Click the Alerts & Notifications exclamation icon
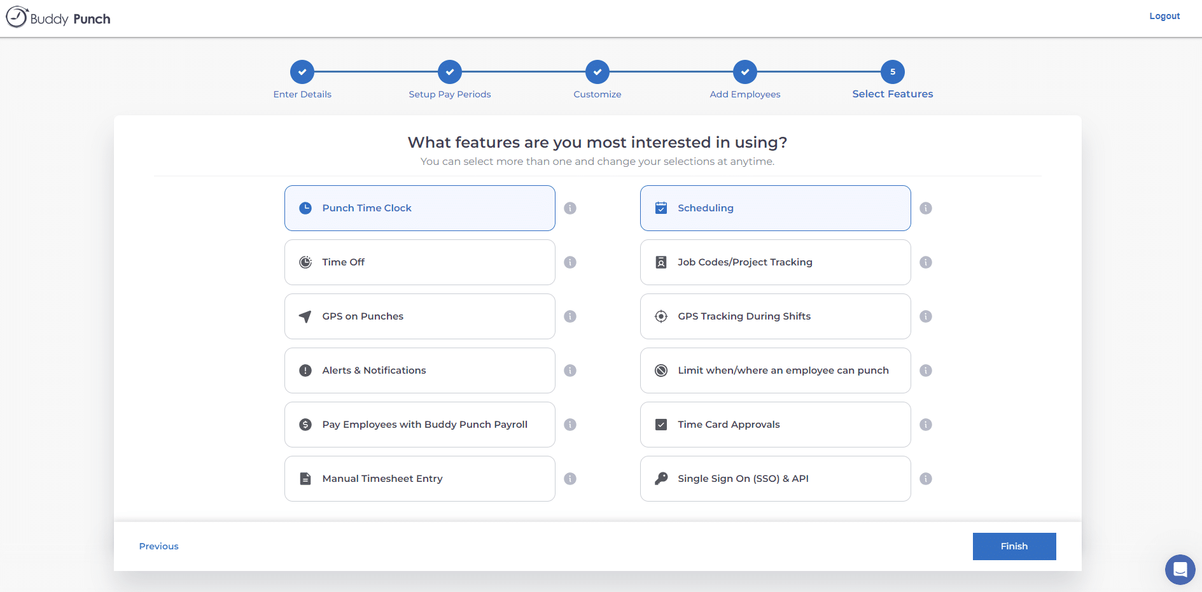The width and height of the screenshot is (1202, 592). pyautogui.click(x=305, y=370)
